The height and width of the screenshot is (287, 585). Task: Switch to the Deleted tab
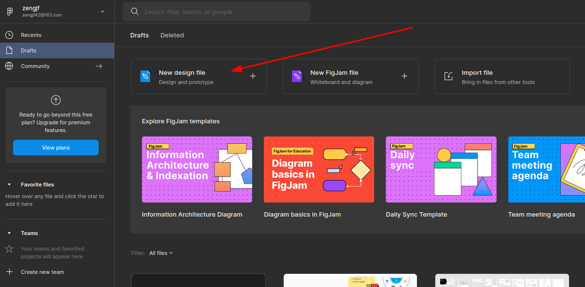tap(172, 35)
